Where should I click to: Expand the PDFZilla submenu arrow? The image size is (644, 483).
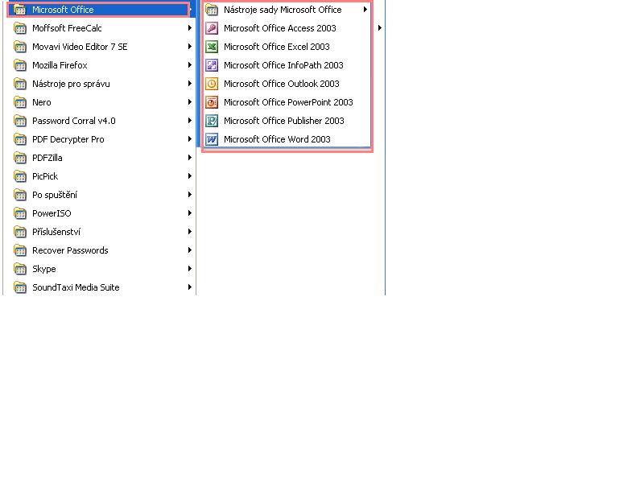(190, 157)
